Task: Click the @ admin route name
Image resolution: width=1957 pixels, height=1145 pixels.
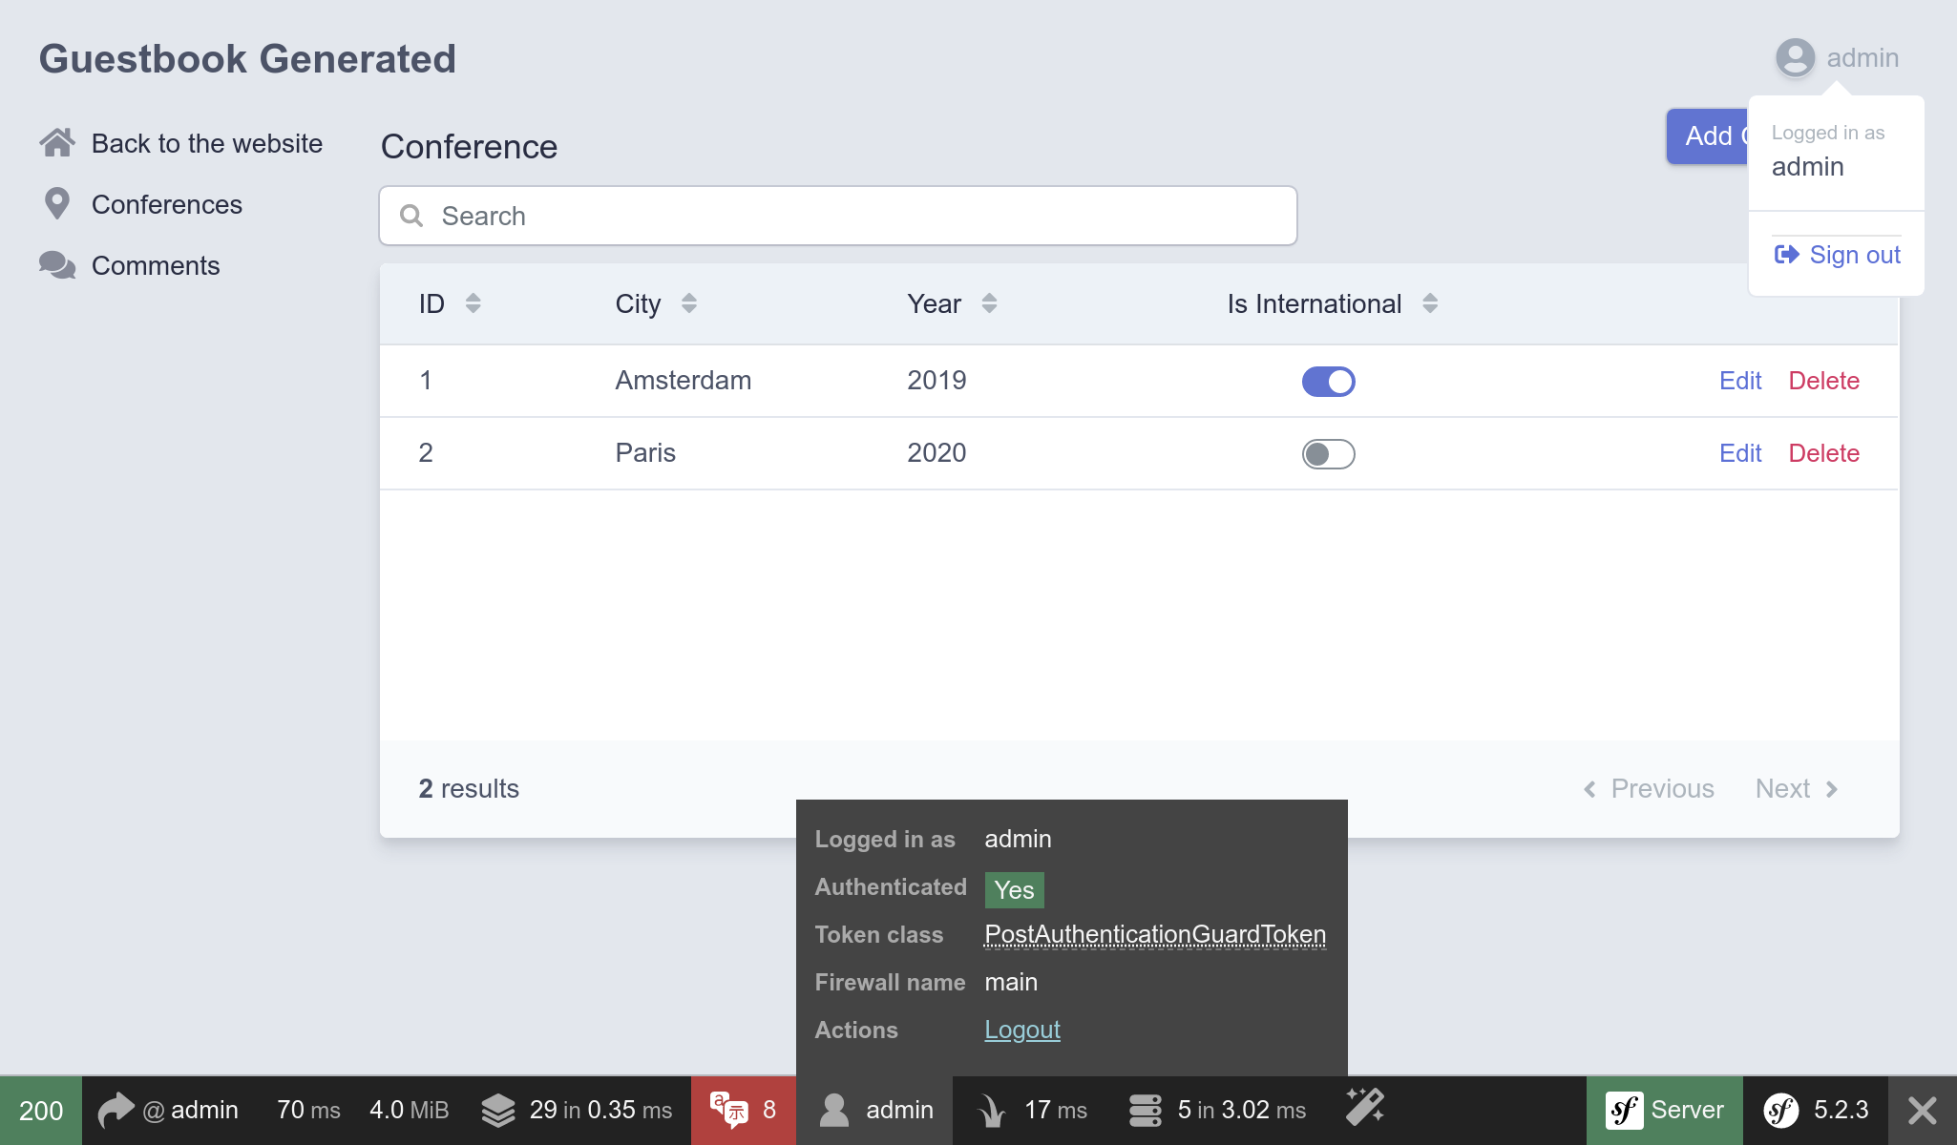Action: click(190, 1110)
